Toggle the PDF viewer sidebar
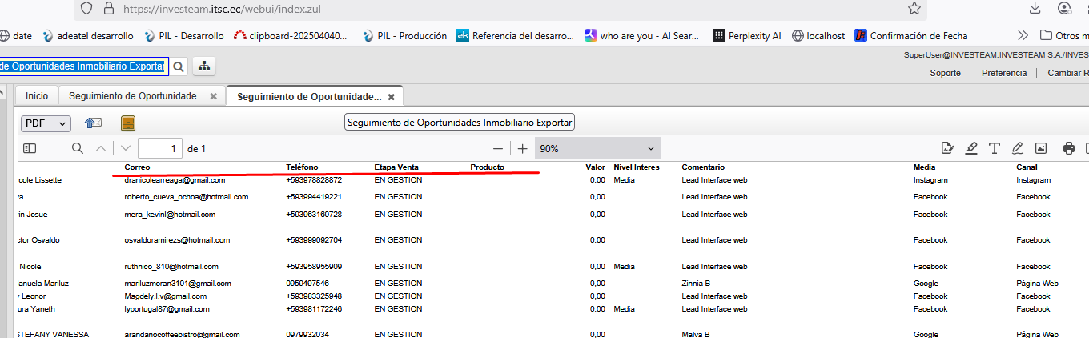Screen dimensions: 1089x338 click(30, 148)
